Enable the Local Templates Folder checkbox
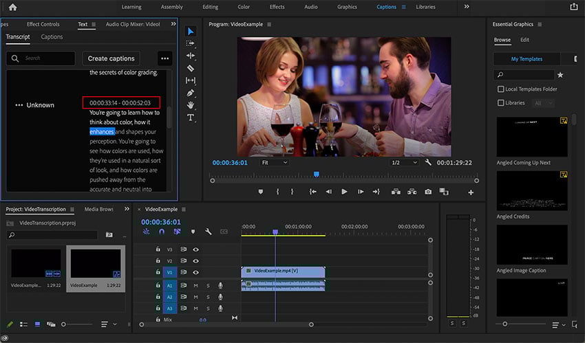 pos(501,89)
